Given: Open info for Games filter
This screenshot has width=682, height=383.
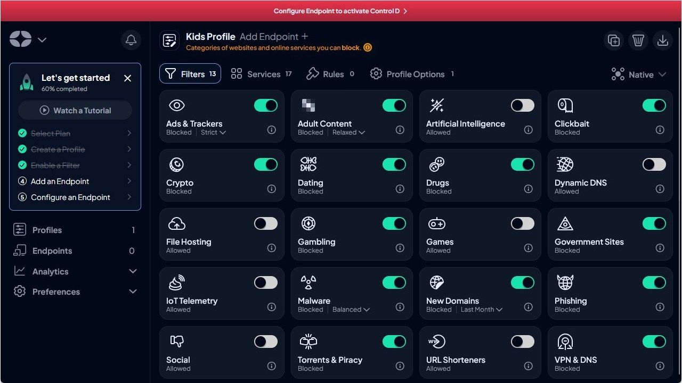Looking at the screenshot, I should (x=529, y=248).
